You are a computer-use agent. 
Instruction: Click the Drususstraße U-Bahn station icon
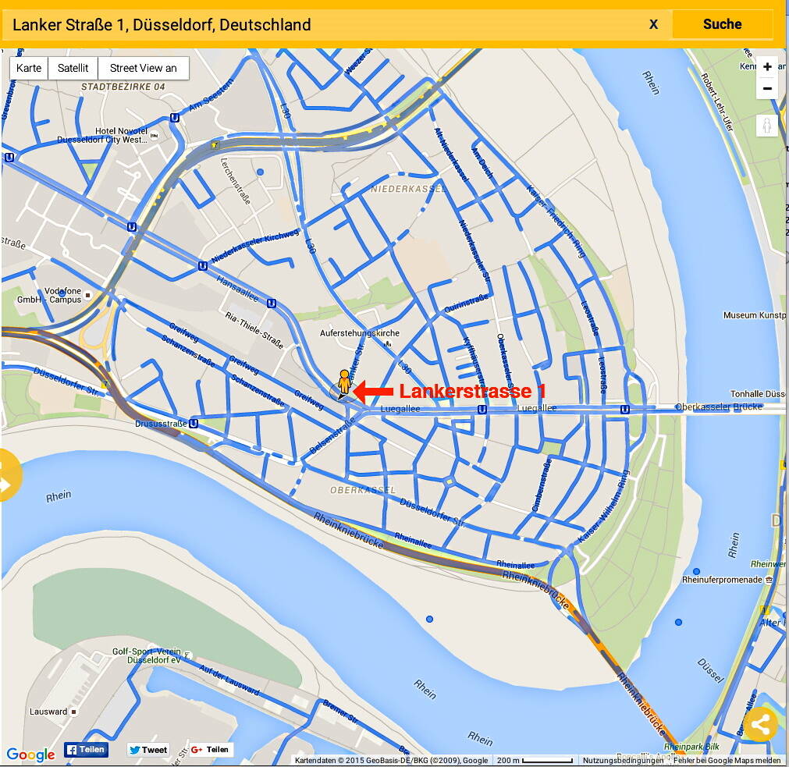coord(194,424)
